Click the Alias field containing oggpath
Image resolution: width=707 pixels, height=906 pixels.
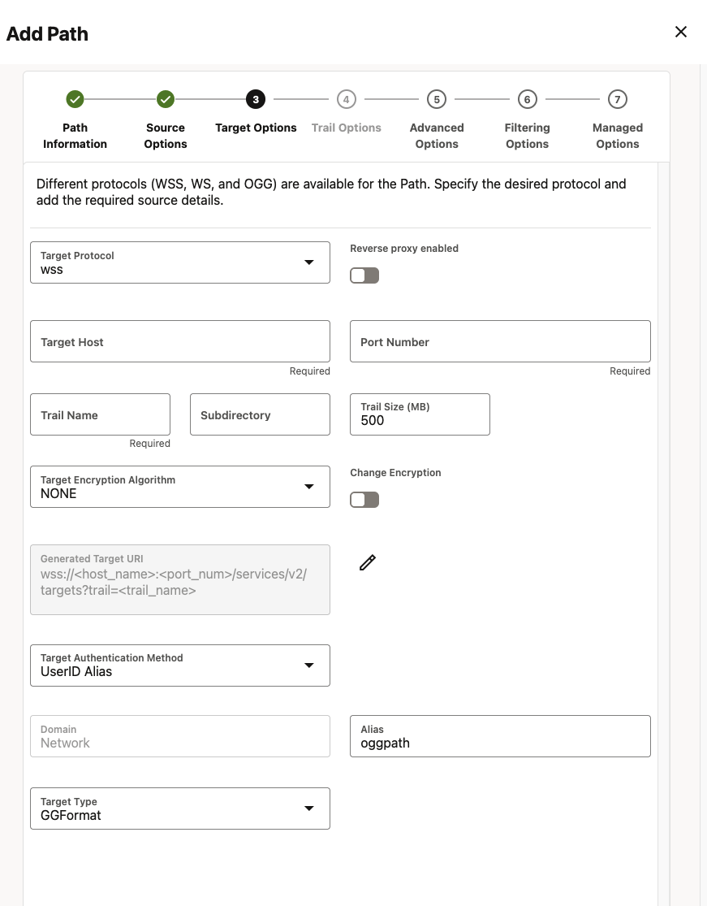(x=500, y=736)
